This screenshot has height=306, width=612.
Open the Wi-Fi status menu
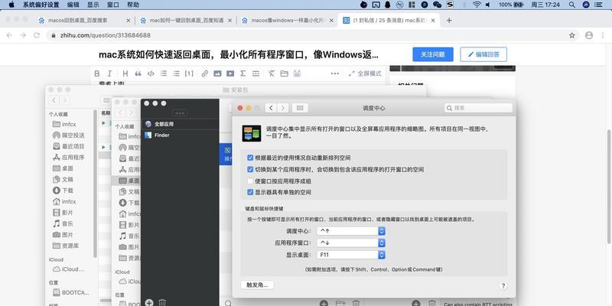pos(477,5)
